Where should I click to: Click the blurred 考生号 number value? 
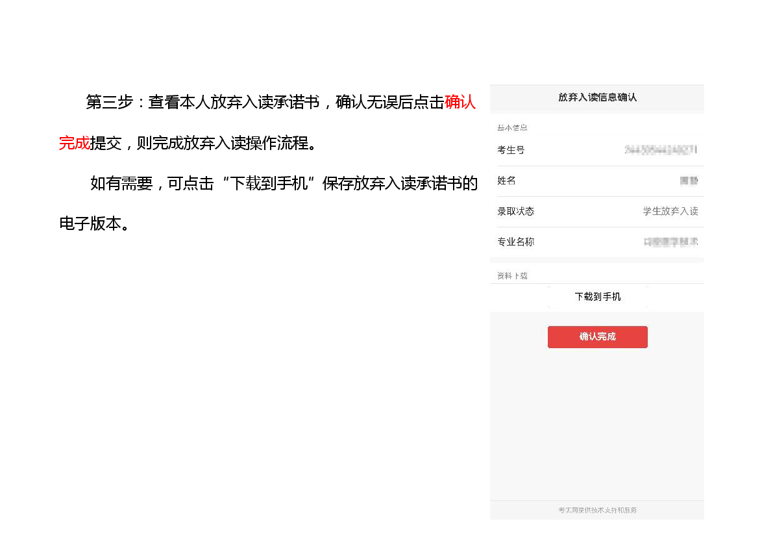click(x=661, y=150)
